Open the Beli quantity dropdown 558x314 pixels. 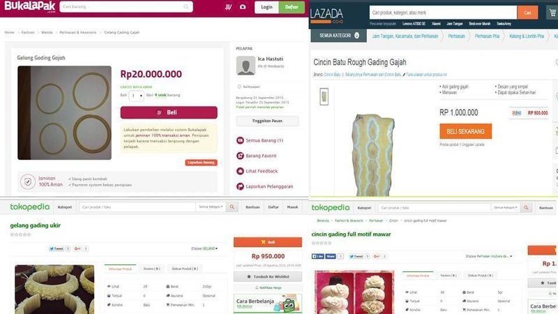click(x=136, y=96)
